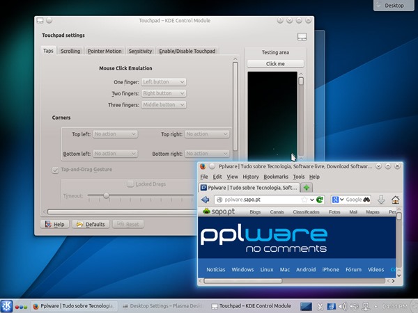Click the globe site identity icon
This screenshot has width=418, height=313.
click(219, 200)
